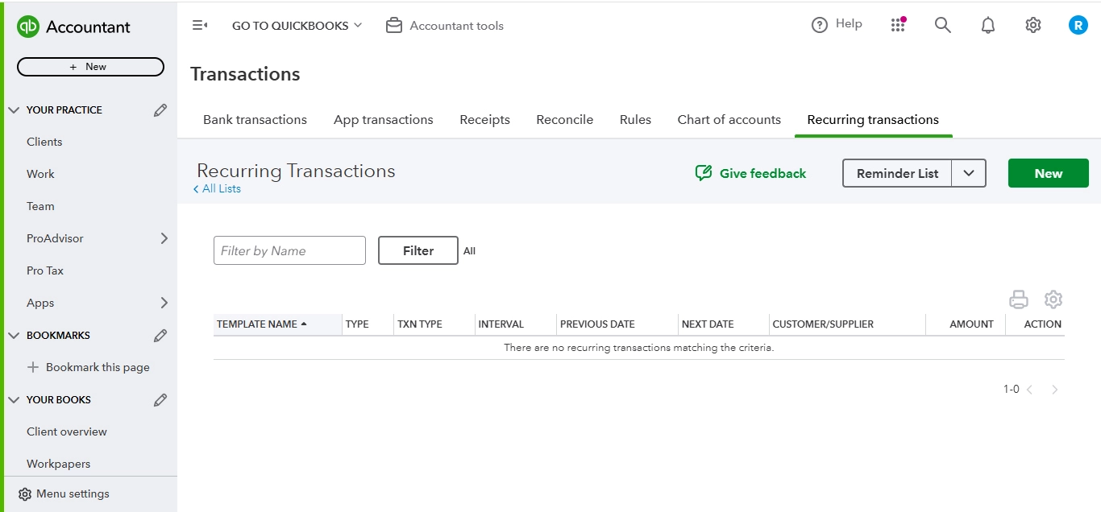Click inside the Filter by Name field

[x=289, y=250]
